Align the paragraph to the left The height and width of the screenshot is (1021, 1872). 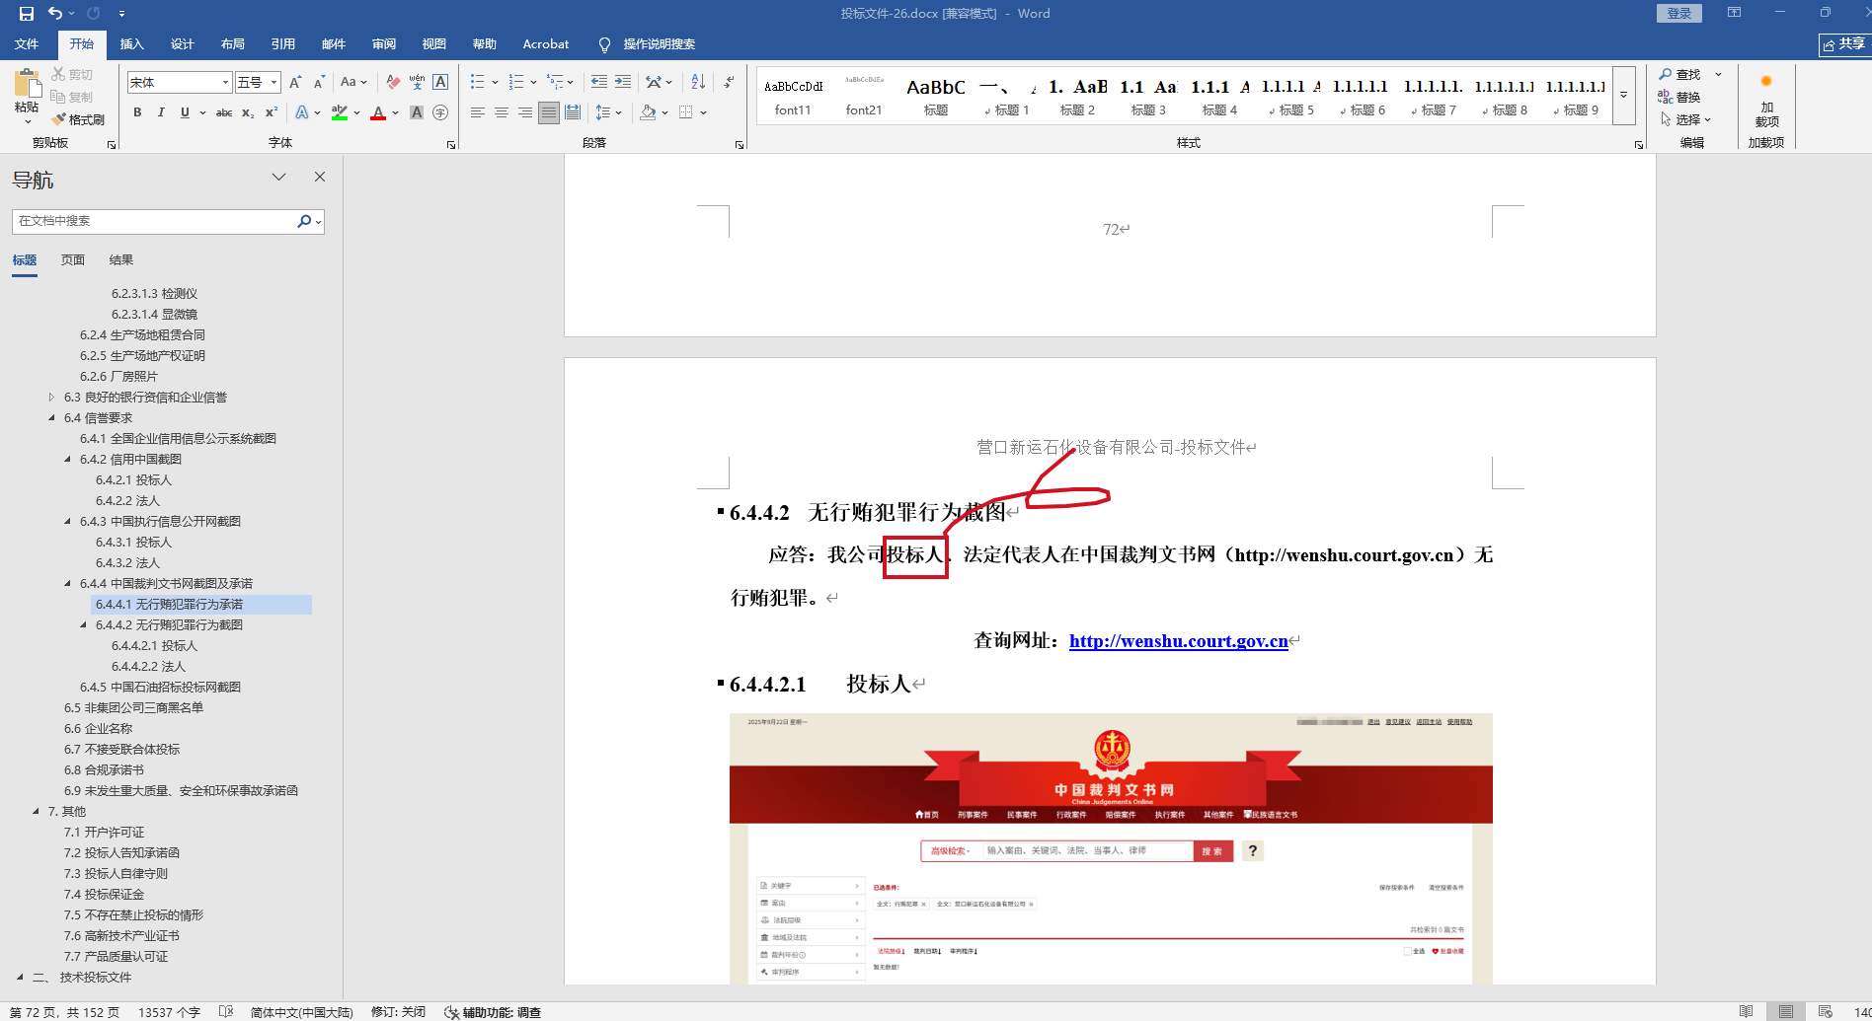click(x=478, y=112)
